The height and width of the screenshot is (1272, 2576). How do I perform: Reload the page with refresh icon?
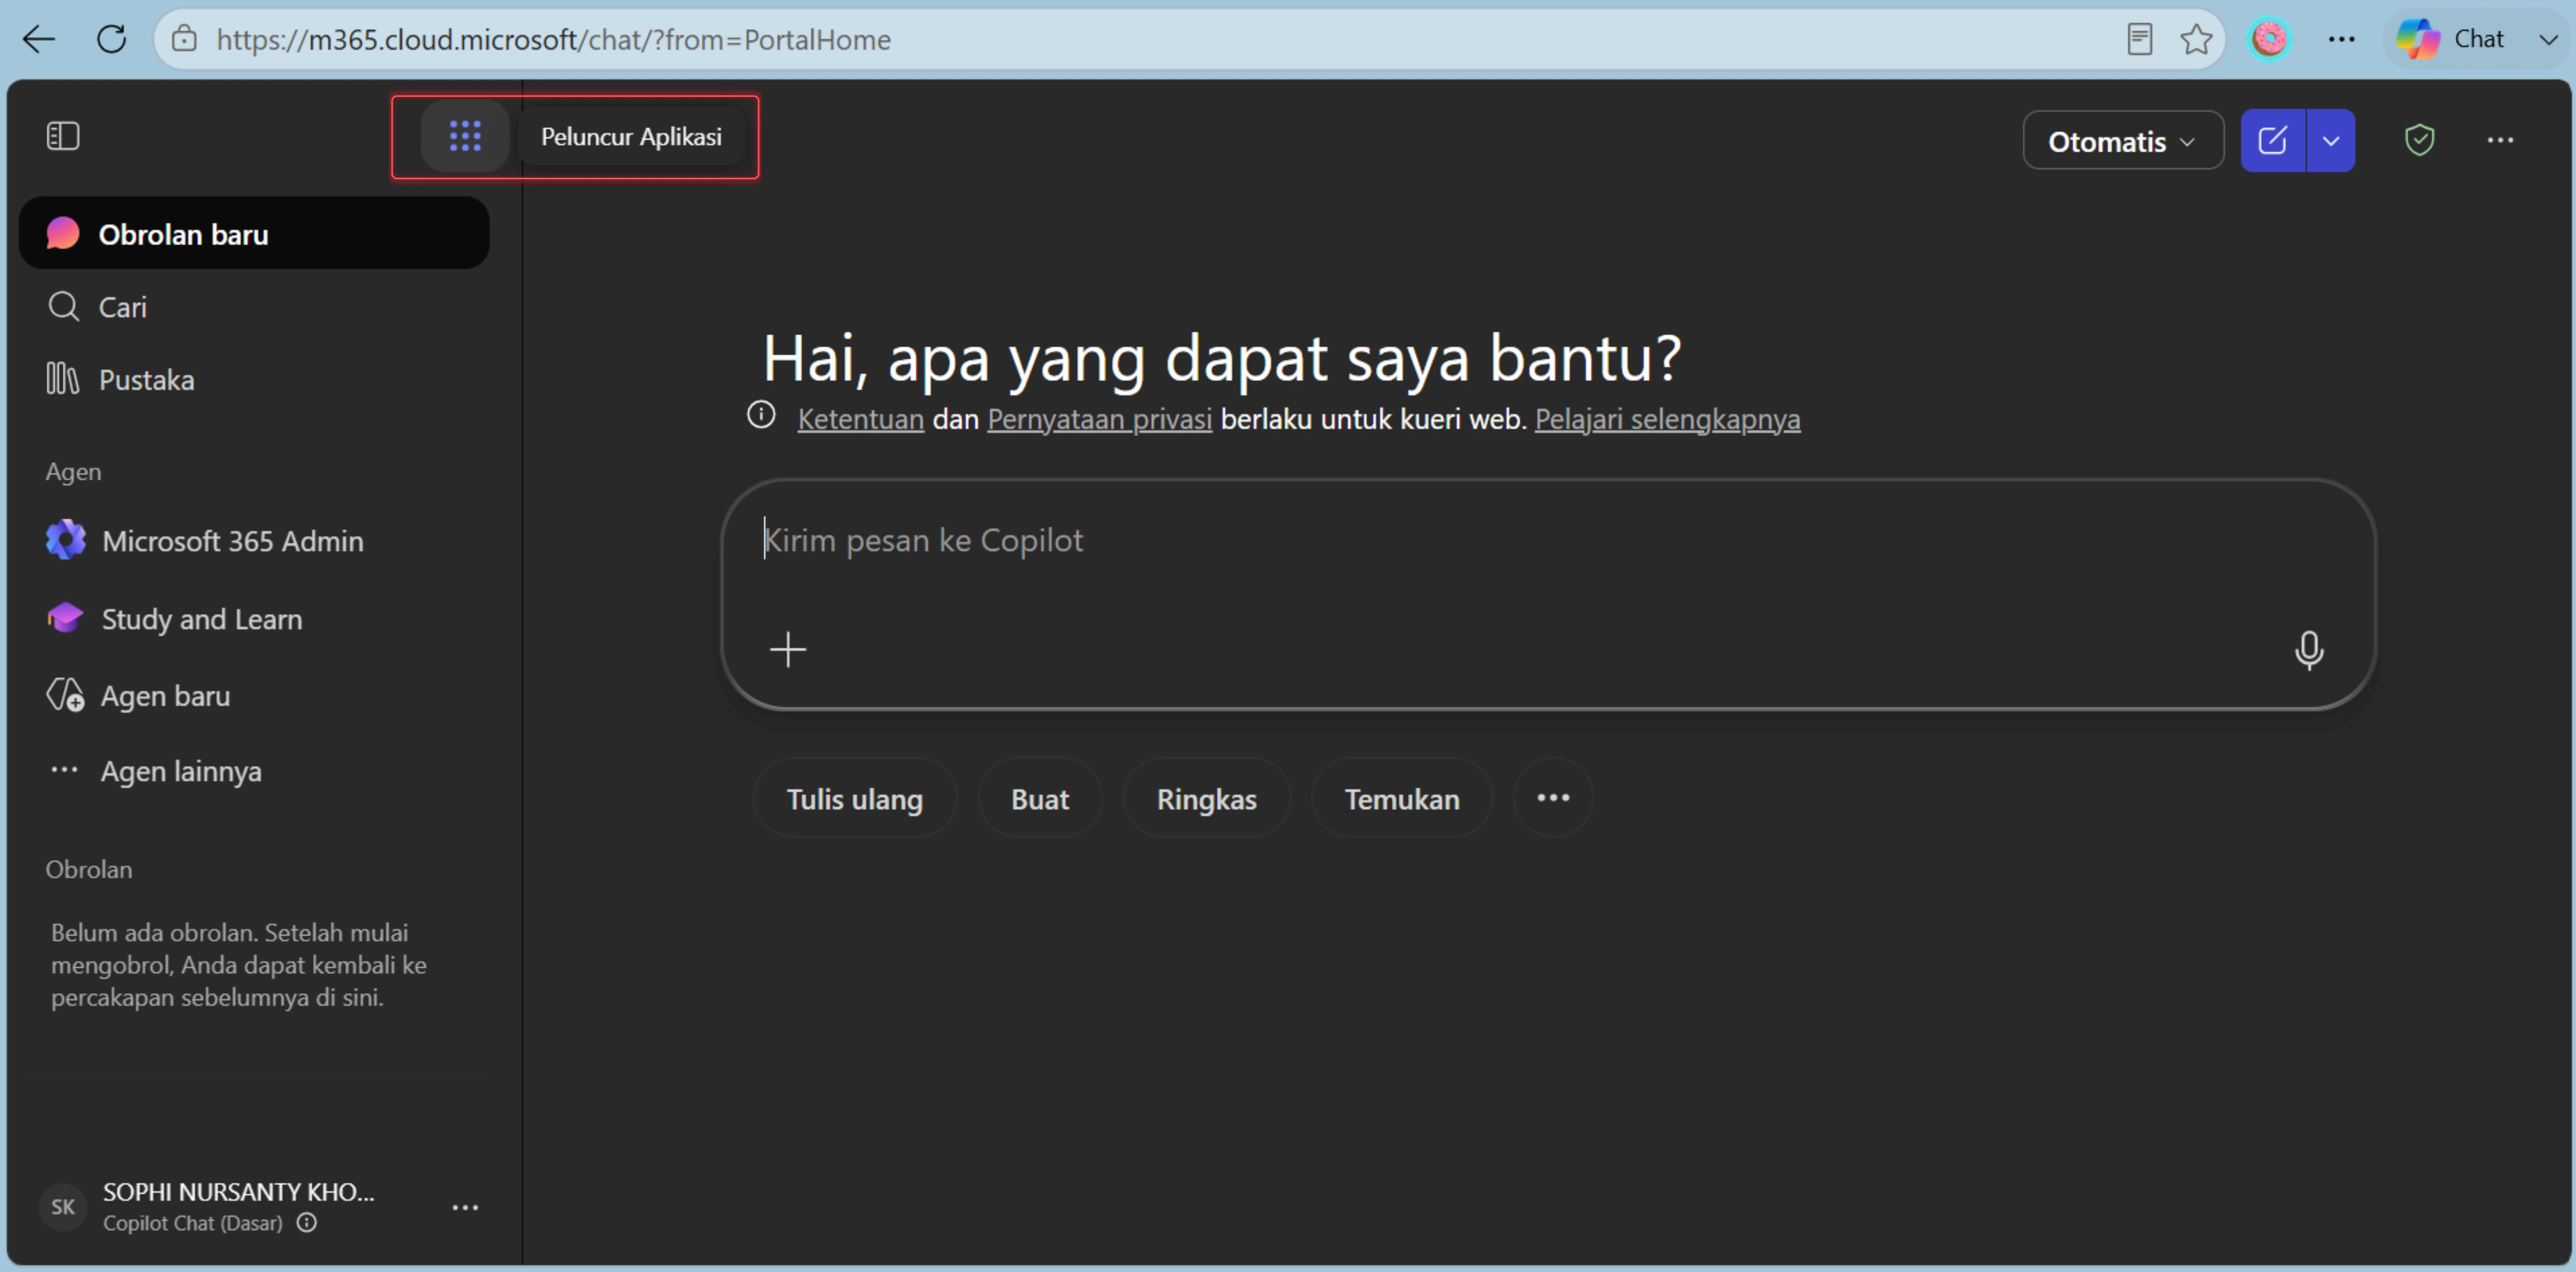(112, 40)
